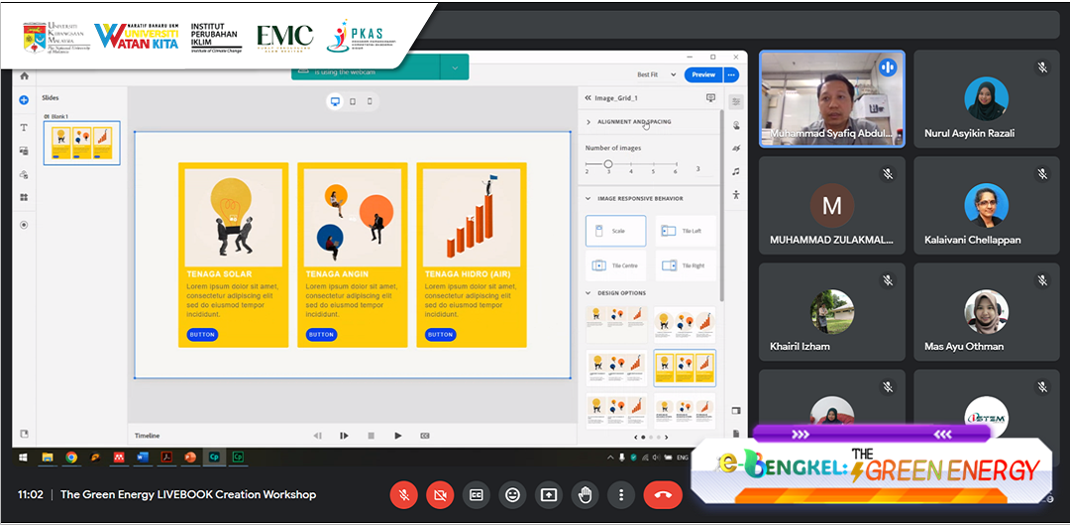Viewport: 1070px width, 525px height.
Task: Adjust the Number of images slider
Action: coord(608,163)
